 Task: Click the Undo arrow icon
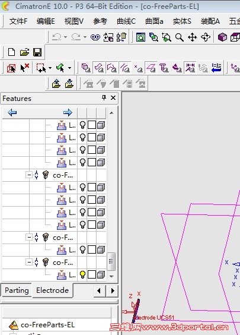(56, 37)
